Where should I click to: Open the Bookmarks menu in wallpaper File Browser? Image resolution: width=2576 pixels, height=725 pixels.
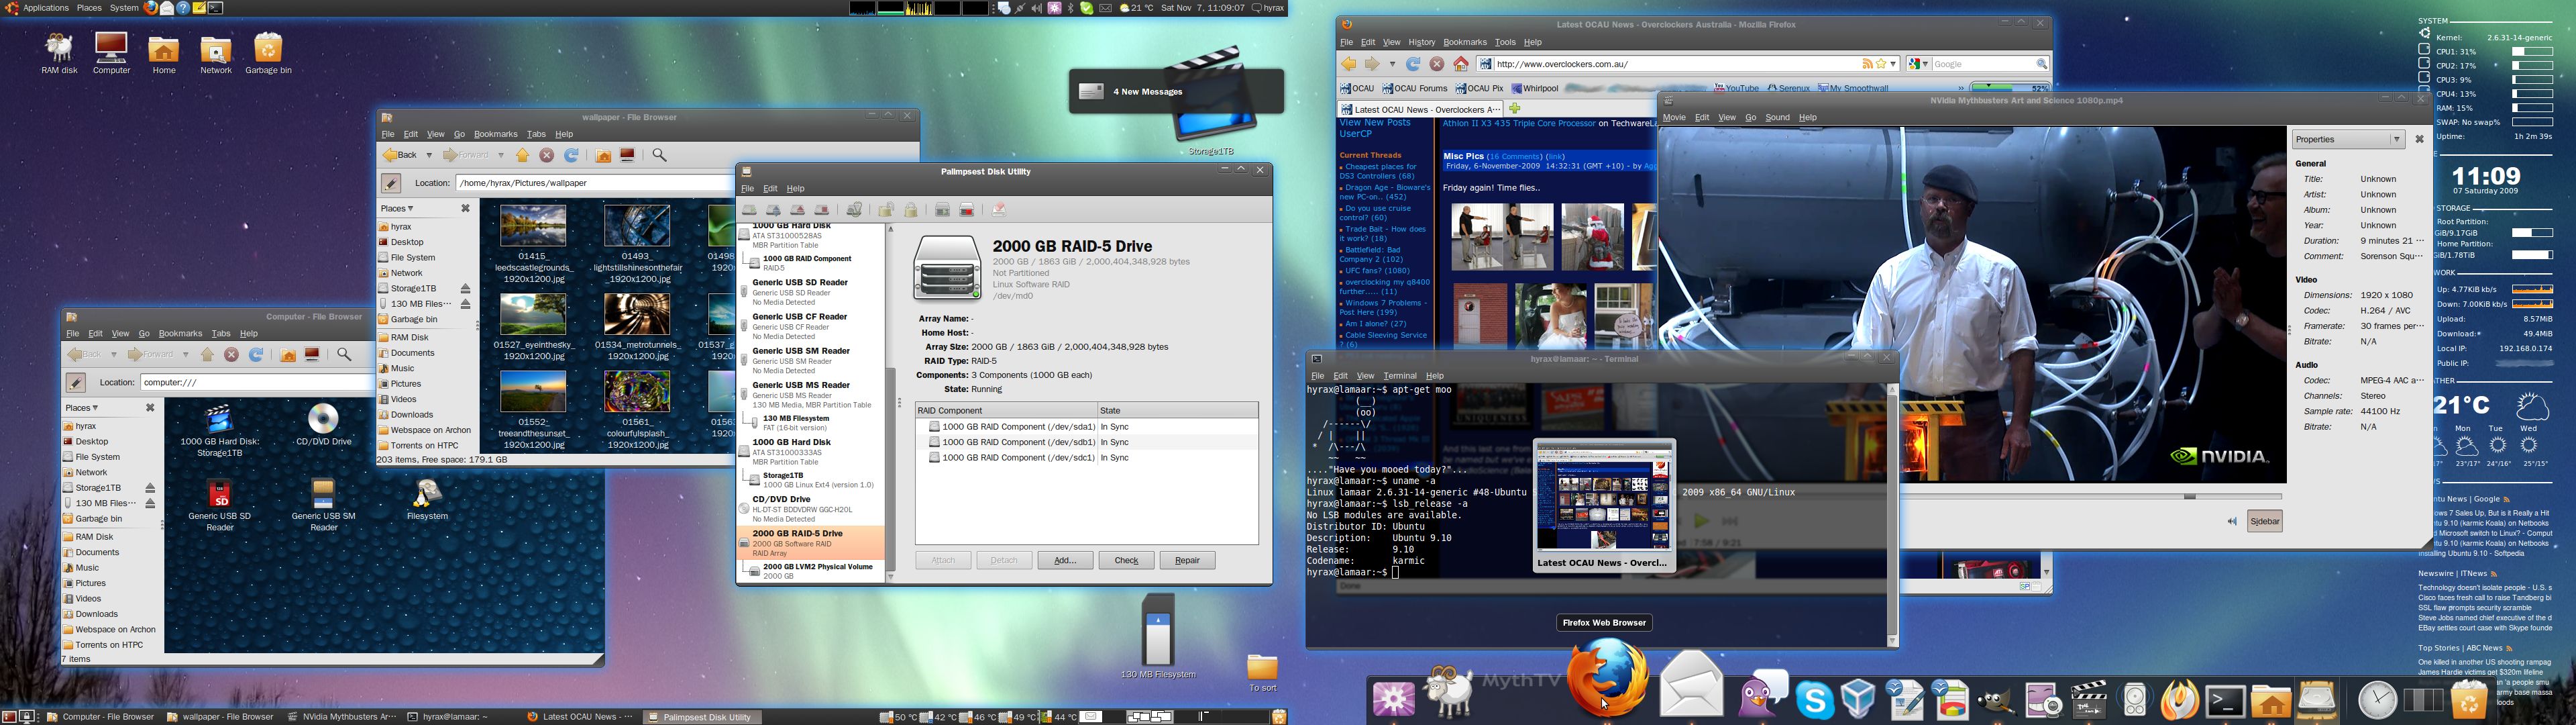[x=495, y=134]
